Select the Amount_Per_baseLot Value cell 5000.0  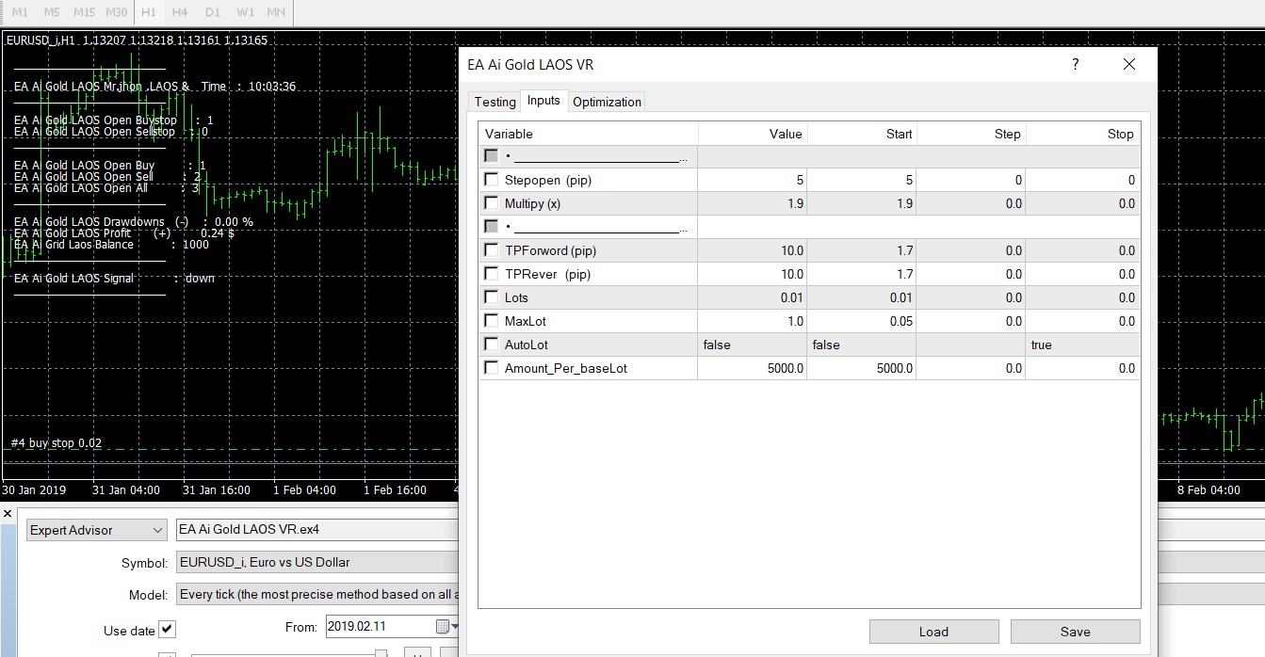pyautogui.click(x=753, y=368)
